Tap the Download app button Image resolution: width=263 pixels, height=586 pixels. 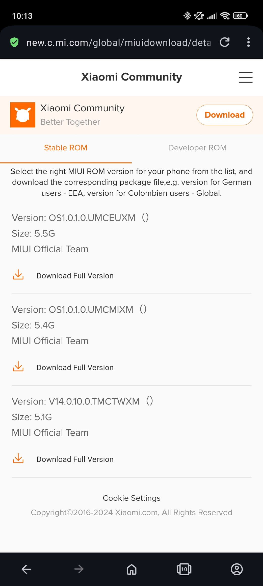(225, 115)
